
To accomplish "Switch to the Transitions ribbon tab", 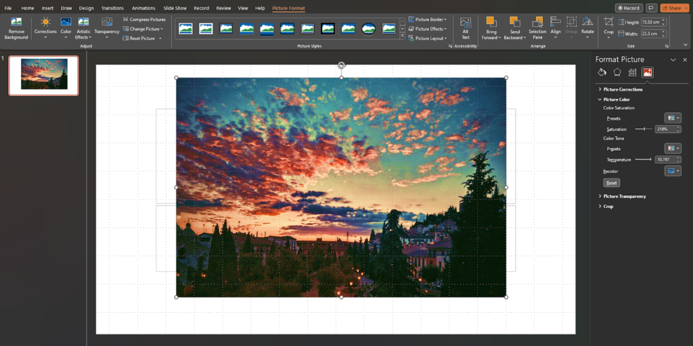I will coord(112,8).
